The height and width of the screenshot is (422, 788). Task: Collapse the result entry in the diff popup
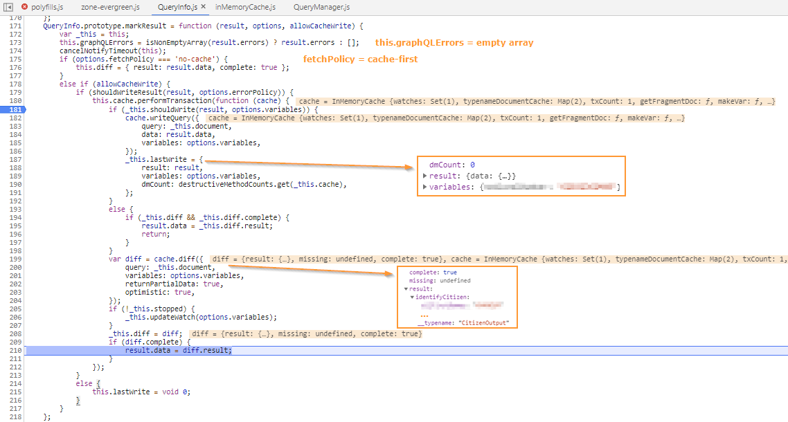click(406, 288)
